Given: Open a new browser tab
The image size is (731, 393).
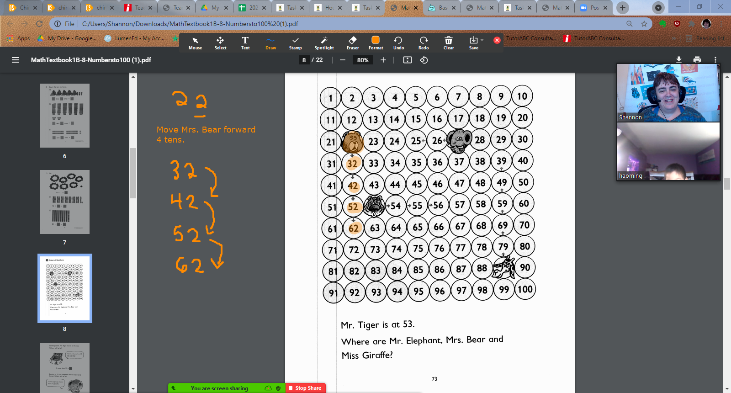Looking at the screenshot, I should tap(622, 8).
